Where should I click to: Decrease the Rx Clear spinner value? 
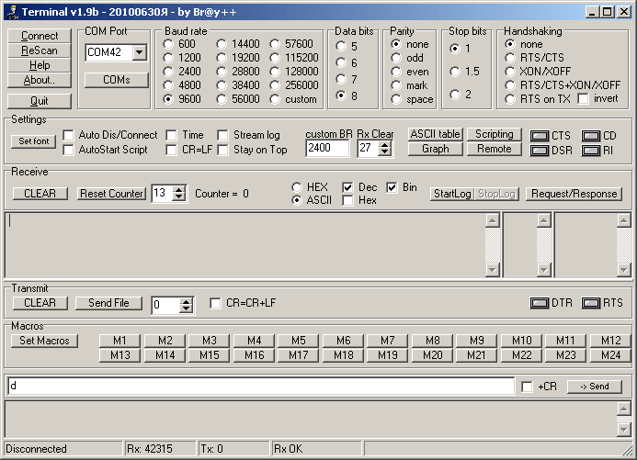(384, 151)
